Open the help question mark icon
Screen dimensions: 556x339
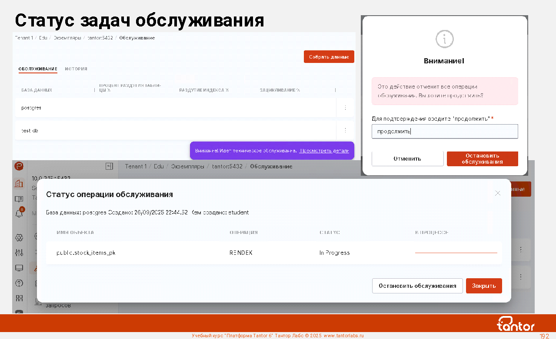click(x=19, y=283)
